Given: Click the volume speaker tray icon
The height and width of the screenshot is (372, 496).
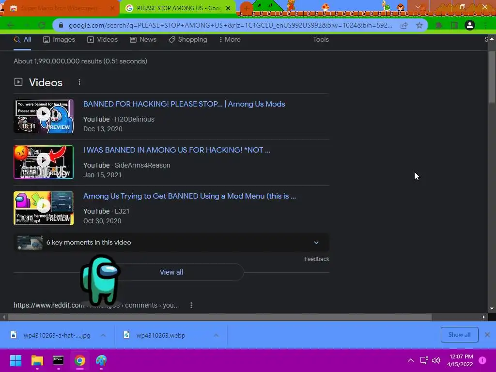Looking at the screenshot, I should coord(436,360).
